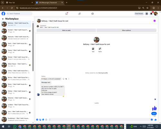Open the Berma conversation
The height and width of the screenshot is (129, 161).
[16, 79]
